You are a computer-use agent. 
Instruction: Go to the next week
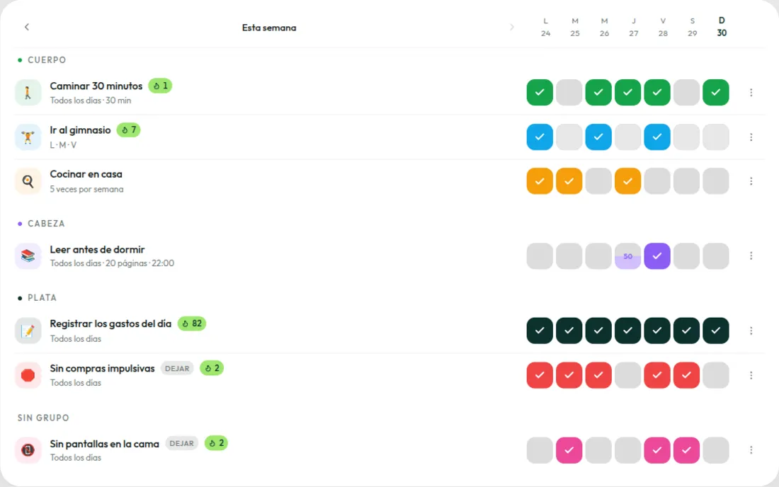tap(512, 27)
